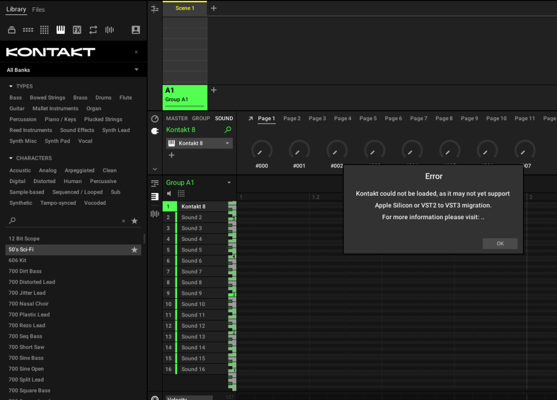Open the Kontakt 8 plug-in slot dropdown
Viewport: 557px width, 400px height.
click(227, 144)
